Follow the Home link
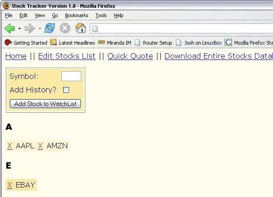The image size is (273, 197). (x=16, y=56)
